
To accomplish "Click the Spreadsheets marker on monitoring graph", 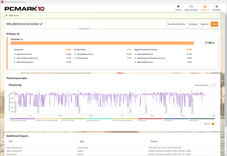I will pyautogui.click(x=146, y=109).
